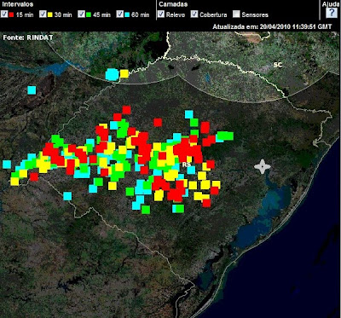This screenshot has height=318, width=341.
Task: Select the Camadas section heading
Action: [173, 4]
